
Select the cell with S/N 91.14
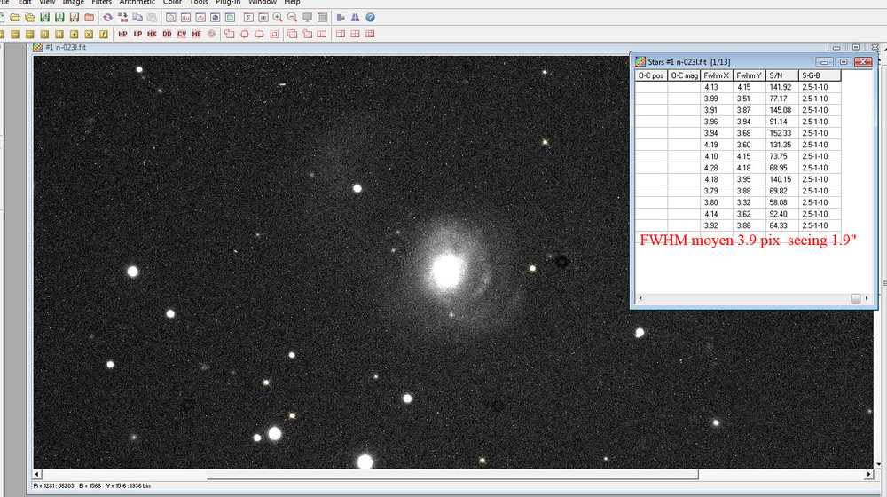click(781, 122)
